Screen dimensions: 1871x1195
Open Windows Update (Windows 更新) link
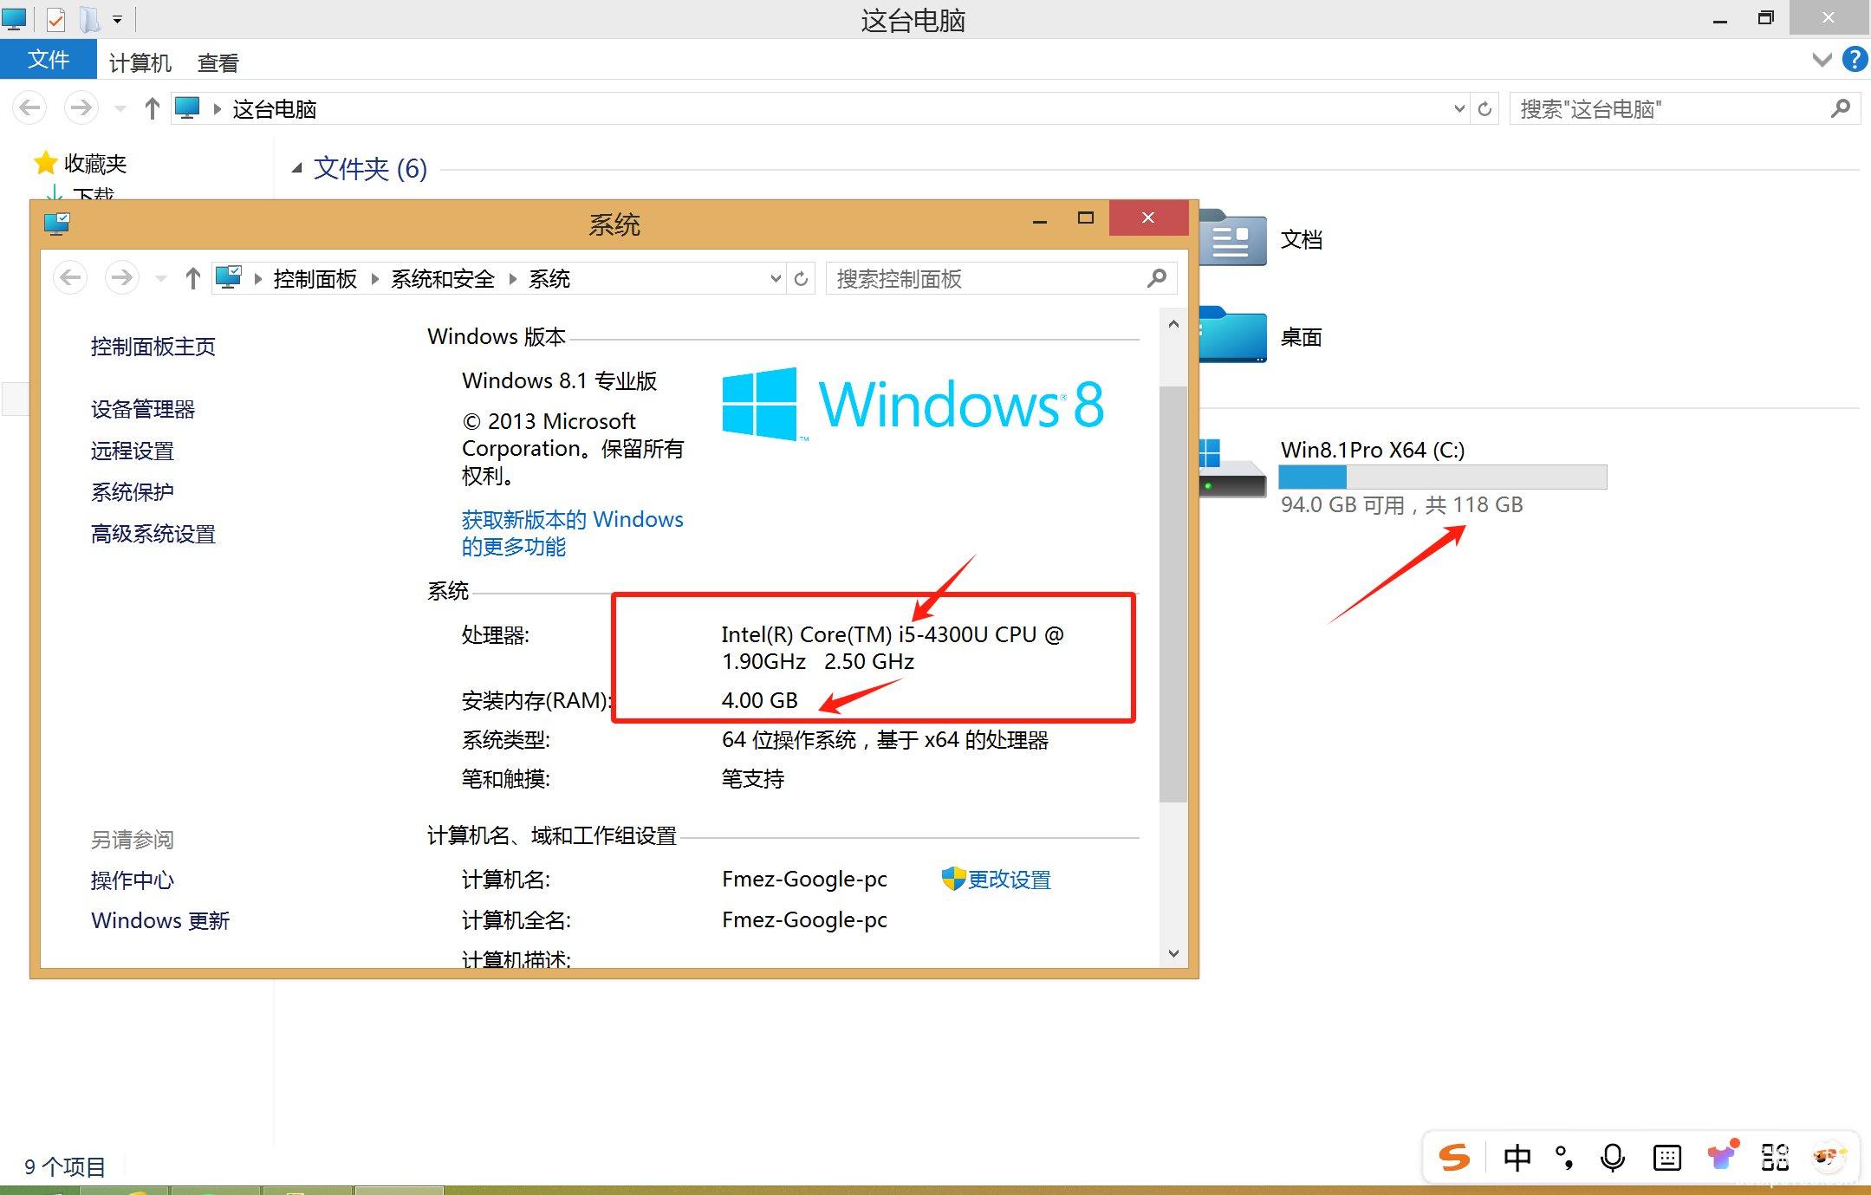pos(159,920)
